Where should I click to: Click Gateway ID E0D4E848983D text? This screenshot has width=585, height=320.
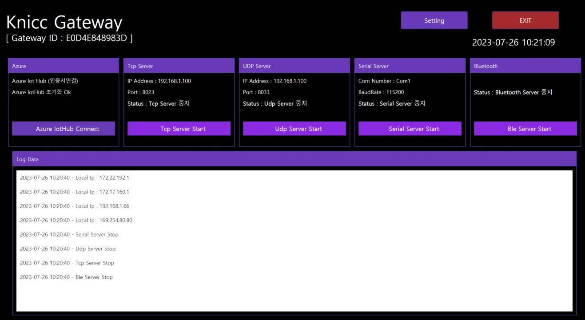coord(69,38)
